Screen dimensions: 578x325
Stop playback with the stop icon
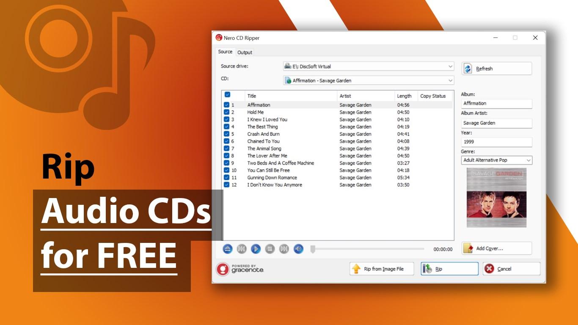tap(270, 249)
